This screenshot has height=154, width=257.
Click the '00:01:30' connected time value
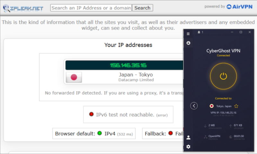(239, 136)
